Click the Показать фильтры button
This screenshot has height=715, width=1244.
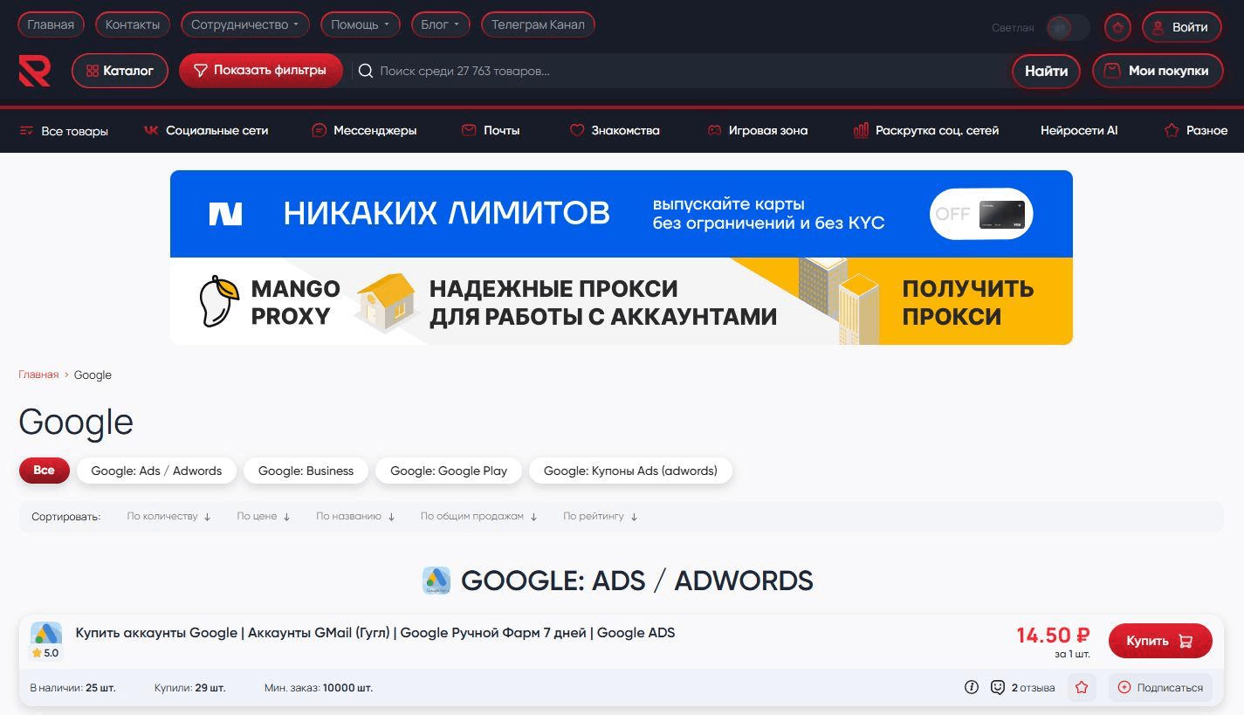pyautogui.click(x=260, y=70)
